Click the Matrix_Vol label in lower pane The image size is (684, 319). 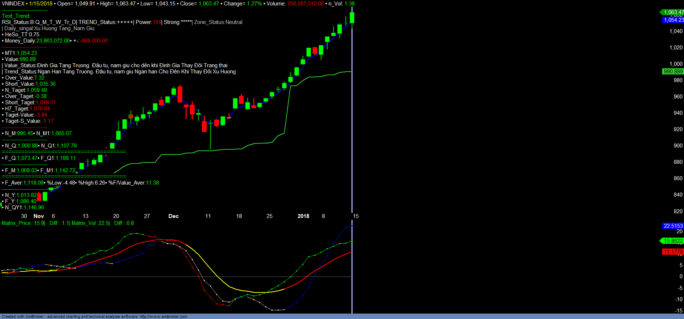tap(84, 223)
